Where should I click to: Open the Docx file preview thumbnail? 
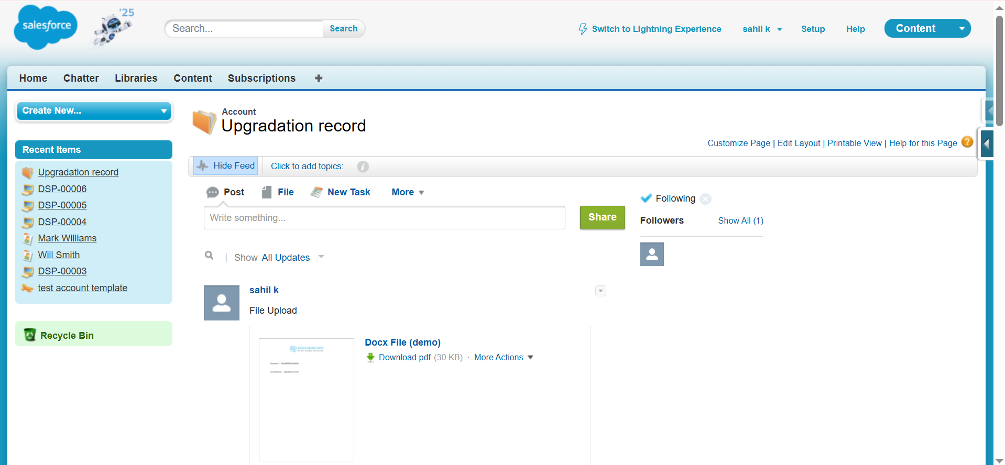pos(307,400)
